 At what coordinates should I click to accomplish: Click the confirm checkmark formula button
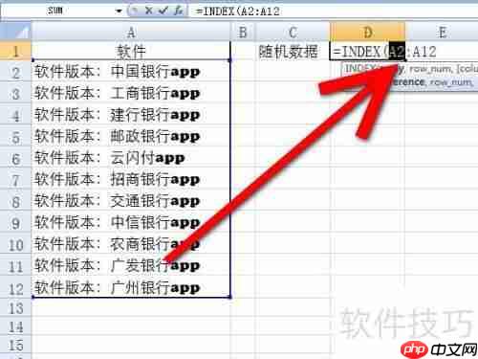coord(163,11)
